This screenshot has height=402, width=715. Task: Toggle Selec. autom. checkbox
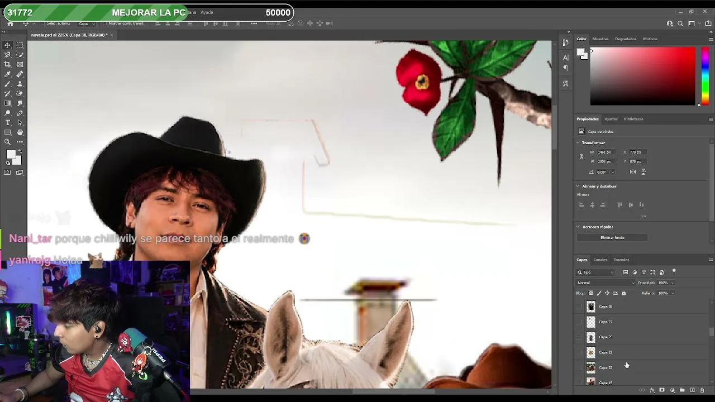point(42,23)
